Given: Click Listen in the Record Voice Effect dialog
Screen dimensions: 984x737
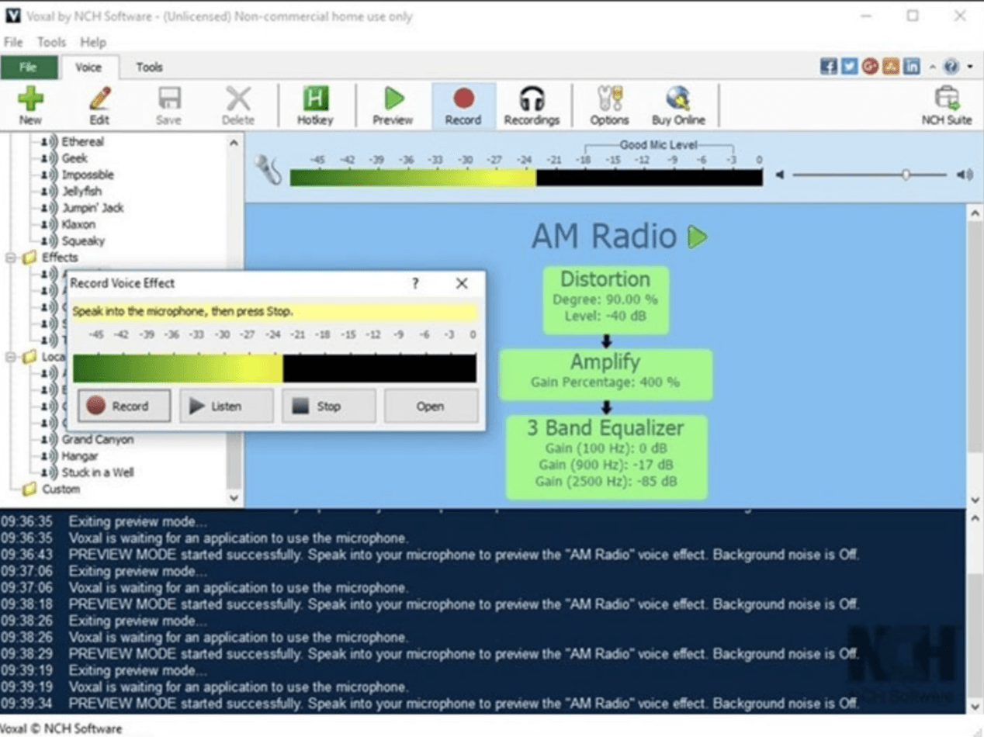Looking at the screenshot, I should pyautogui.click(x=226, y=405).
